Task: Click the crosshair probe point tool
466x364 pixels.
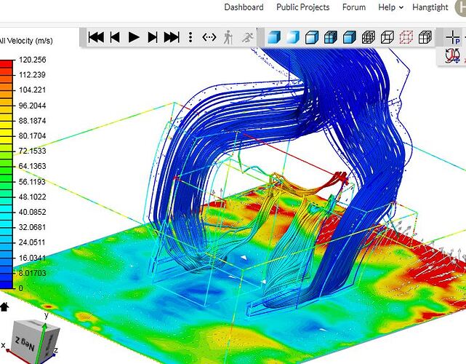Action: (453, 38)
